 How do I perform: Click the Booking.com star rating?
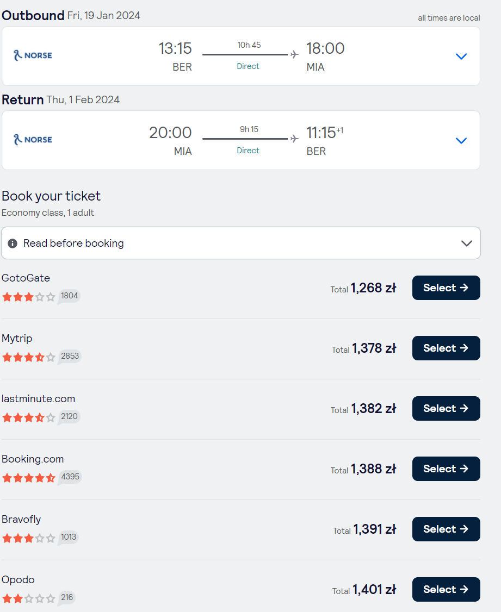(x=28, y=478)
